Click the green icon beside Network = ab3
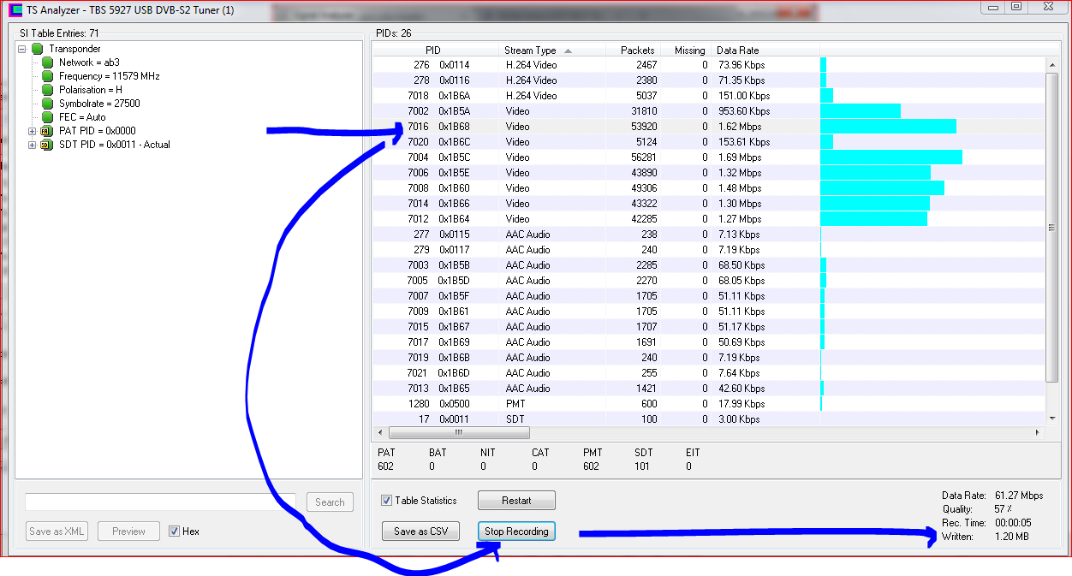The height and width of the screenshot is (576, 1072). 47,62
